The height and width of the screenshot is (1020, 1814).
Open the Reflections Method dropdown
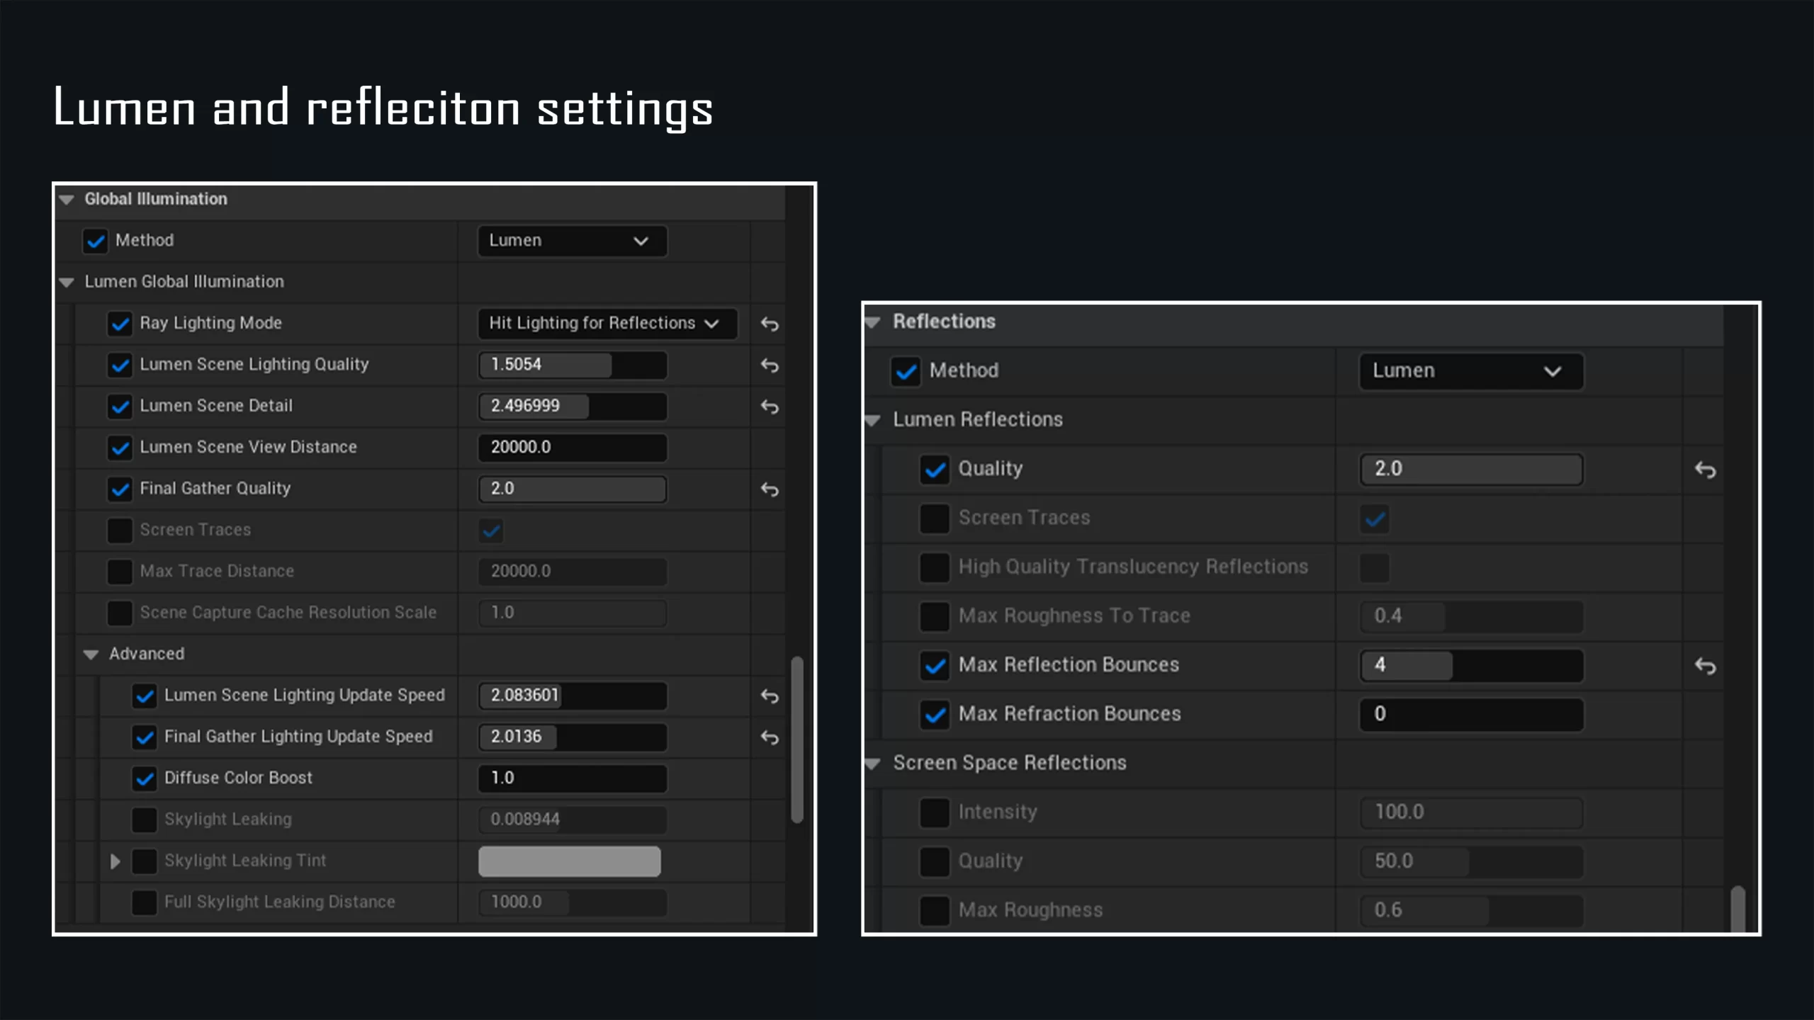[1471, 371]
